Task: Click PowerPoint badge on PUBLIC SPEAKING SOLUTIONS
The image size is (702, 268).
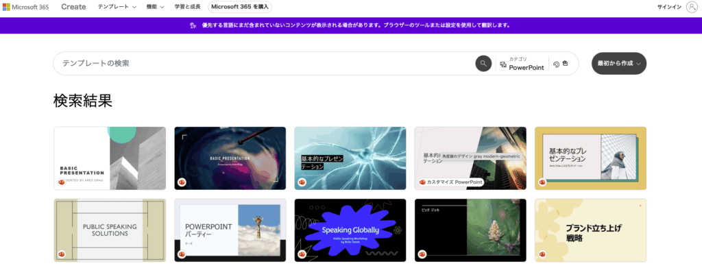Action: (62, 254)
